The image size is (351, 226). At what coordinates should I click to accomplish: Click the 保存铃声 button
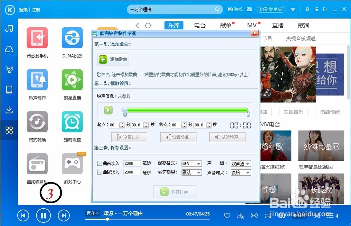(x=174, y=192)
